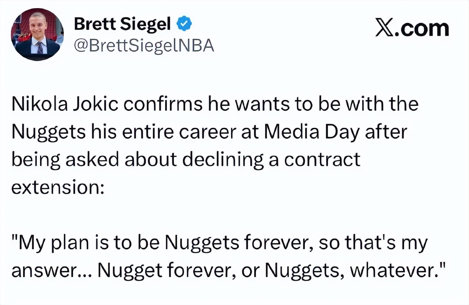Open the @BrettSiegelNBA handle
This screenshot has width=469, height=305.
pos(144,46)
